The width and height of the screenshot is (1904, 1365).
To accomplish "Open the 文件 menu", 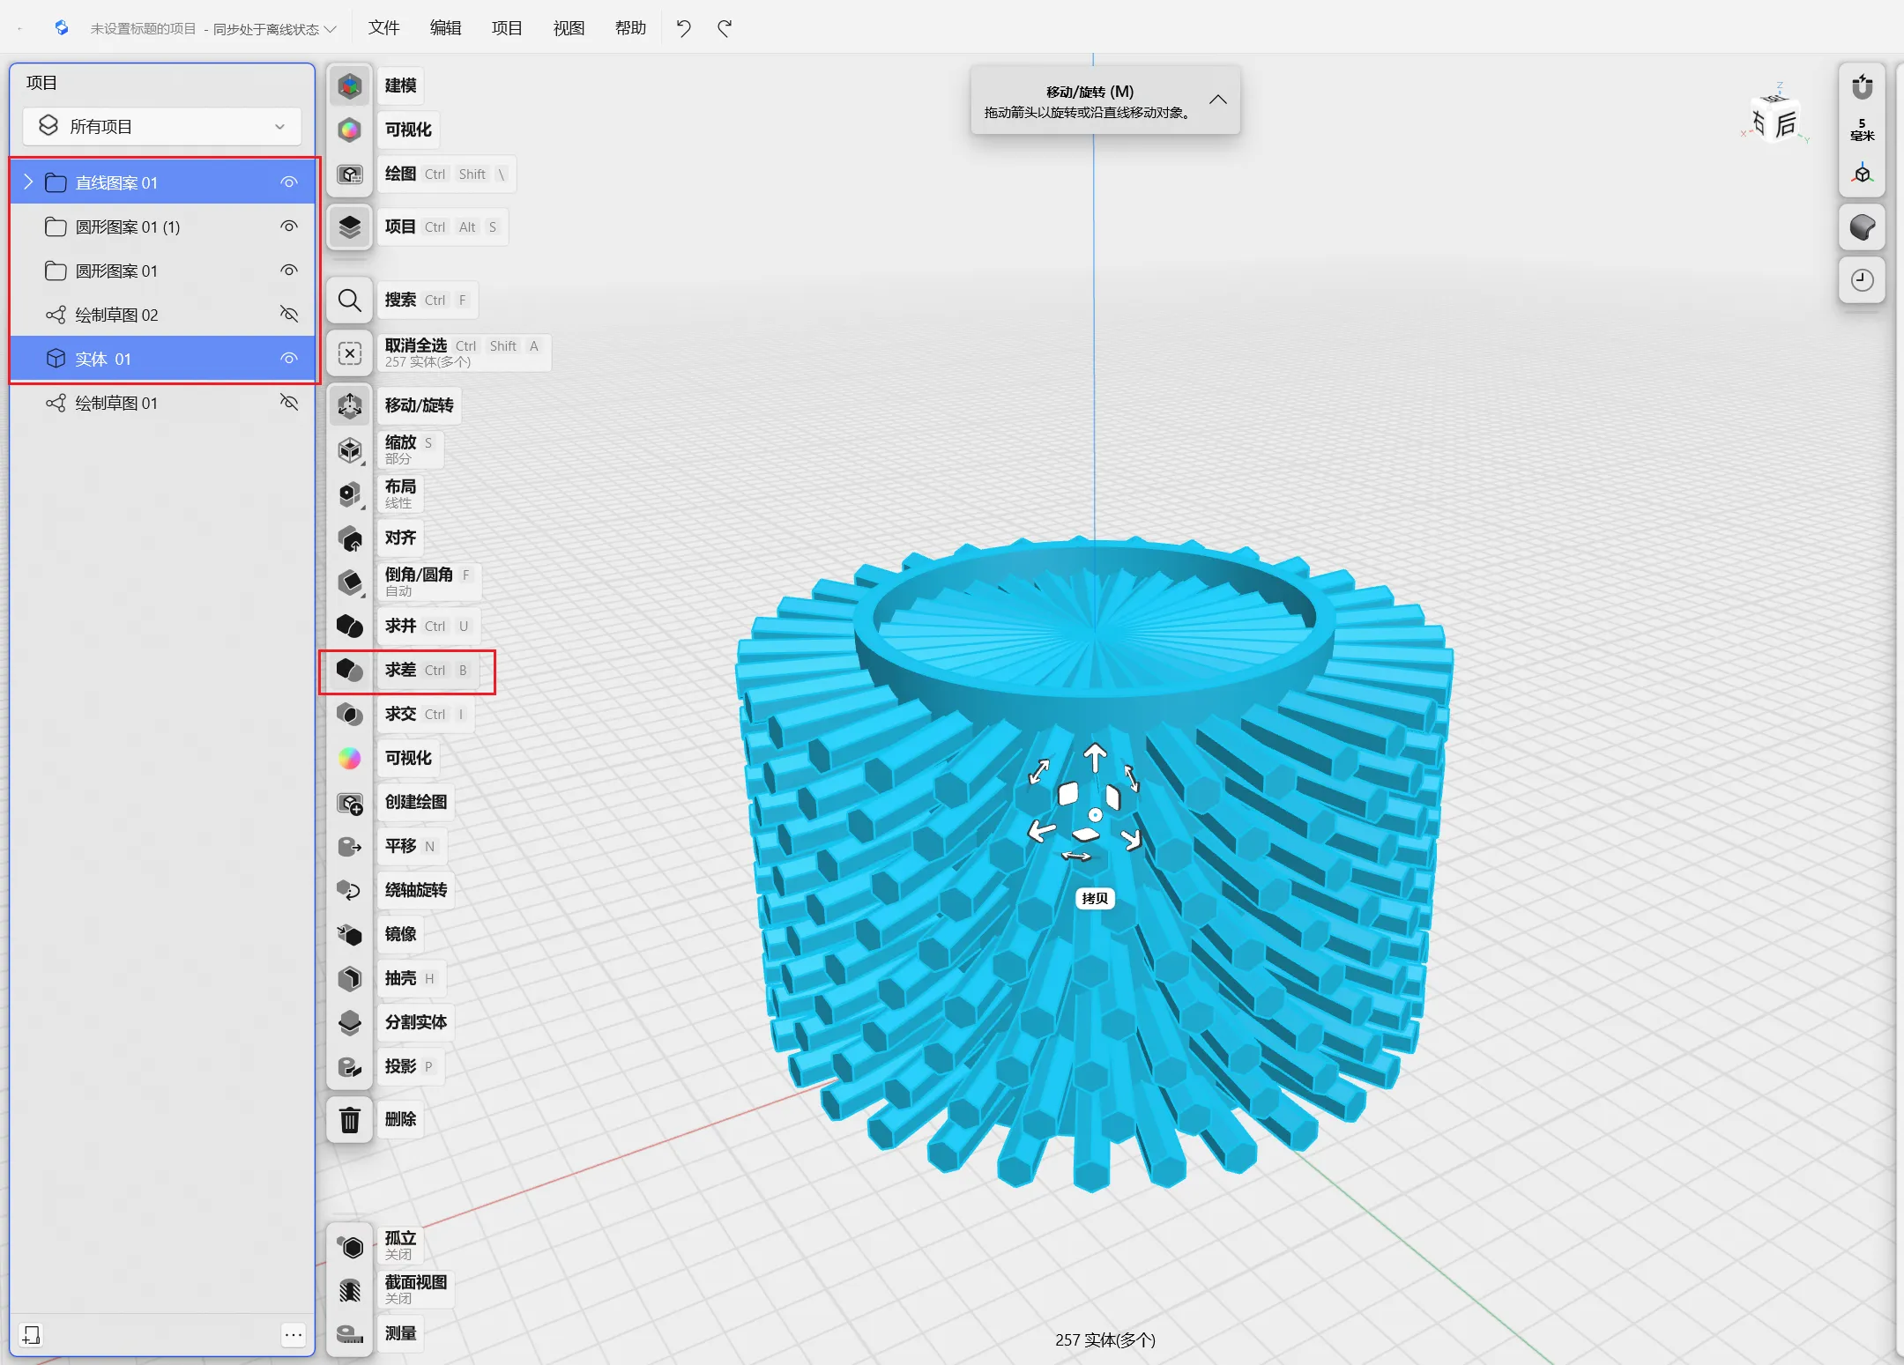I will click(x=383, y=28).
